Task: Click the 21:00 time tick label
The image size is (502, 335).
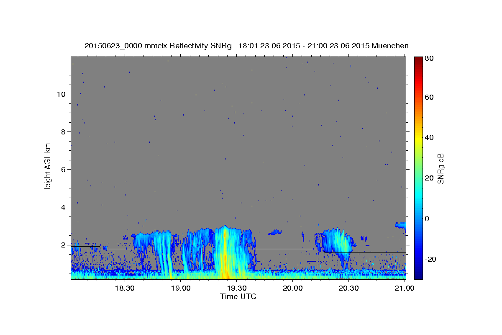Action: [405, 289]
